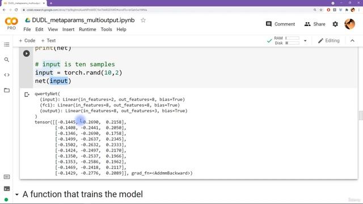Open Colab settings gear icon
This screenshot has width=363, height=204.
335,24
